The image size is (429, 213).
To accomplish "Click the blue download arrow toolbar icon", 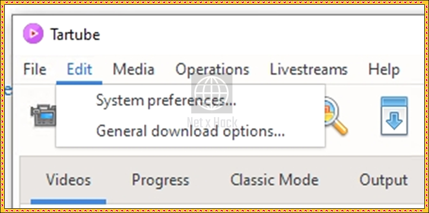I will [x=394, y=116].
